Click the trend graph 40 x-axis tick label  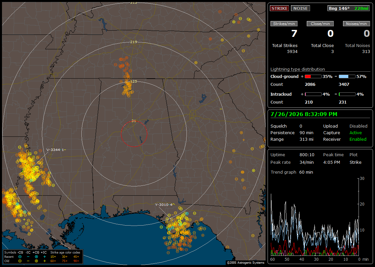pyautogui.click(x=302, y=259)
